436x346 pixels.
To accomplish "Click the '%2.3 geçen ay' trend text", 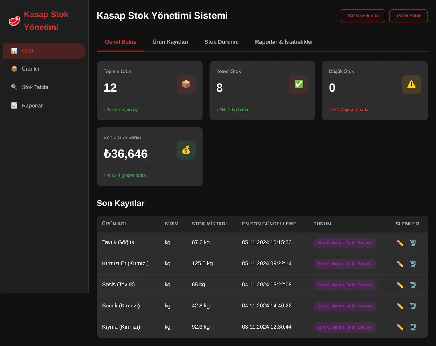I will coord(121,109).
